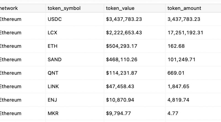This screenshot has width=221, height=122.
Task: Click the token_value column header
Action: point(120,8)
